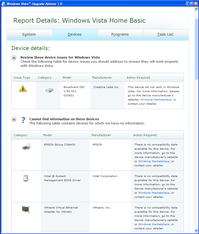Click the yellow warning issue icon
This screenshot has width=199, height=234.
(x=23, y=89)
